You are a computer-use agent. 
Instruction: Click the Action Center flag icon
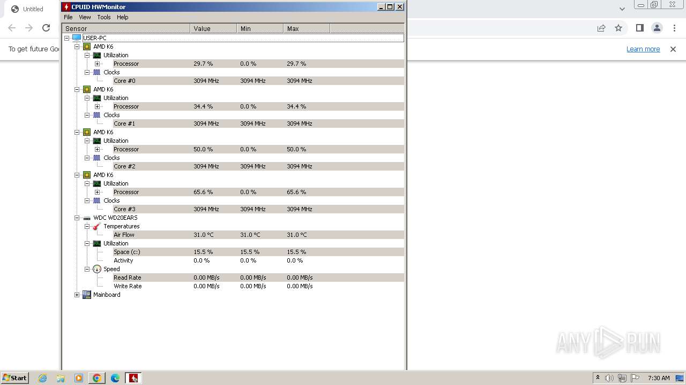635,378
